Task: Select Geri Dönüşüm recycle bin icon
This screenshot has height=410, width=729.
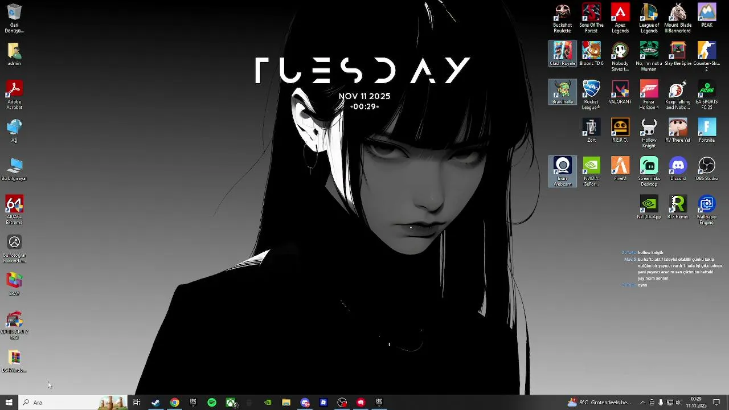Action: [14, 18]
